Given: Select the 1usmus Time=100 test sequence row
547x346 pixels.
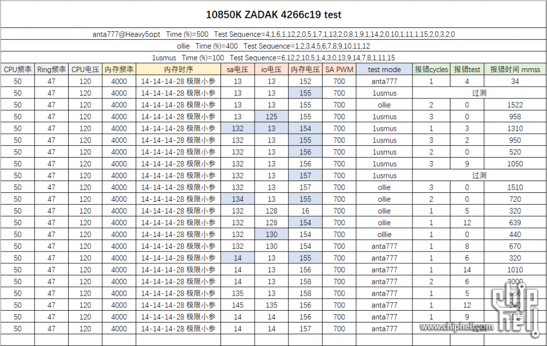Looking at the screenshot, I should [273, 58].
